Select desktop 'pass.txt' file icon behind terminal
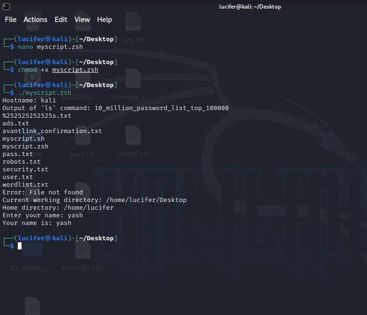The image size is (367, 315). 82,143
